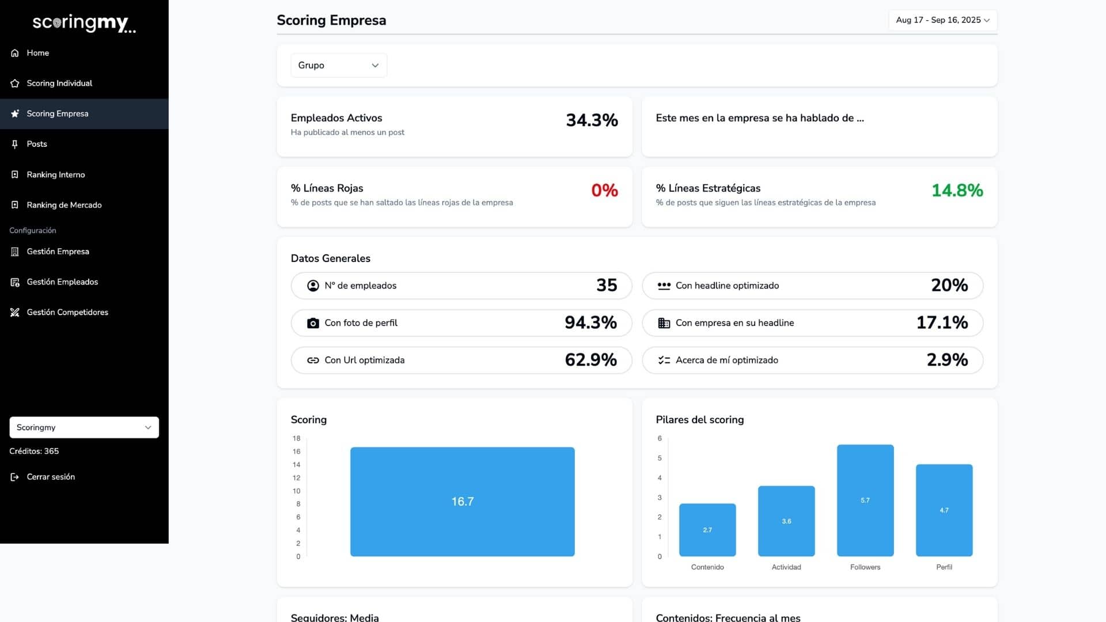Click the Posts pin icon
This screenshot has height=622, width=1106.
[x=15, y=144]
